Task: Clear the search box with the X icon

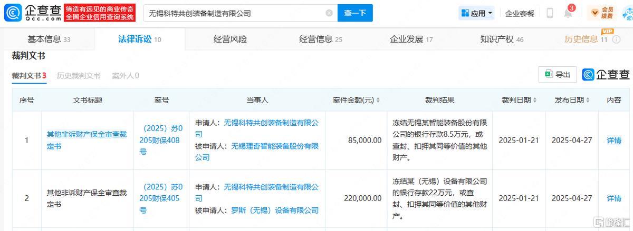Action: [329, 13]
